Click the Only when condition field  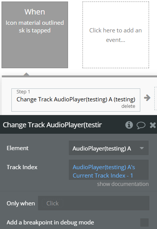94,203
